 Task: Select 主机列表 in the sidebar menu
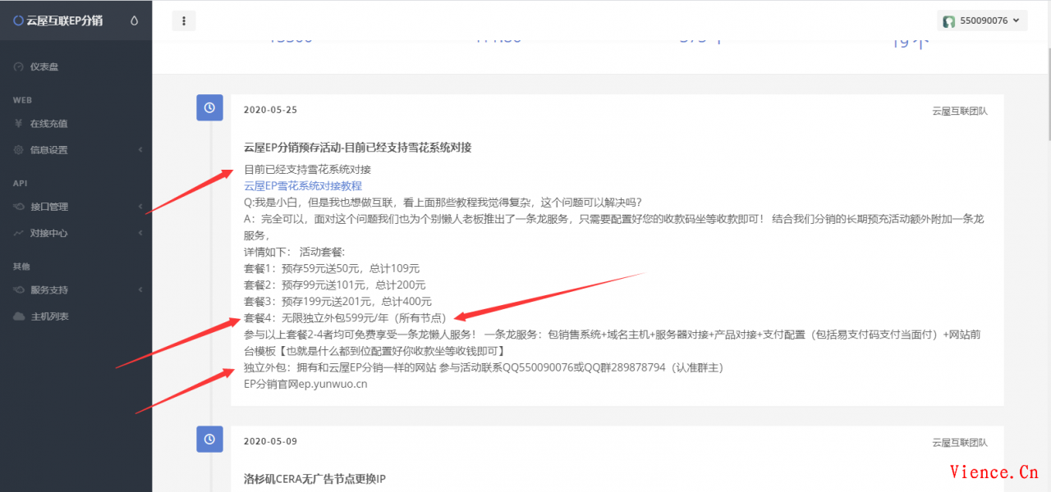pos(56,316)
